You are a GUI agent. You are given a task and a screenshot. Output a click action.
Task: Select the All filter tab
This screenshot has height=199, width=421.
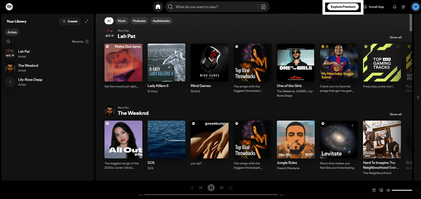[x=109, y=21]
